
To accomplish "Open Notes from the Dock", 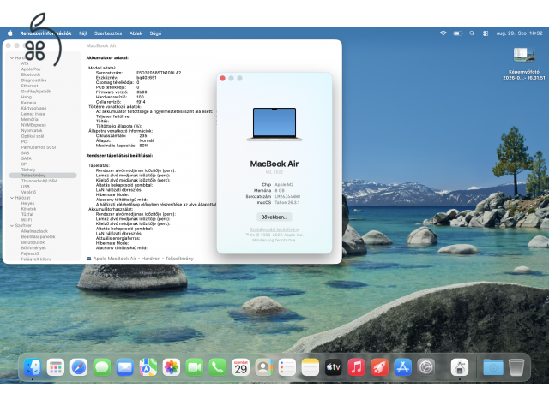I will 311,367.
